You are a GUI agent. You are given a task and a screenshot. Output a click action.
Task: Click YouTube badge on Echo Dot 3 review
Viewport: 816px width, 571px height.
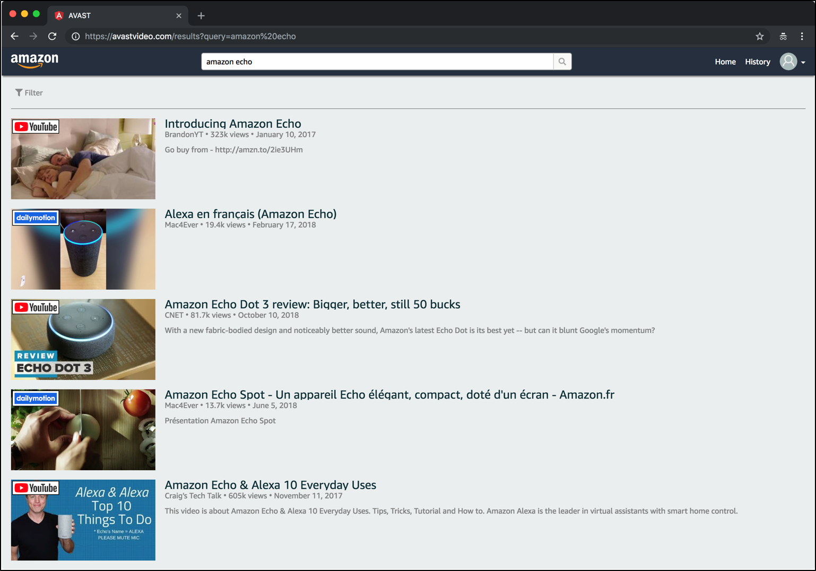point(36,307)
